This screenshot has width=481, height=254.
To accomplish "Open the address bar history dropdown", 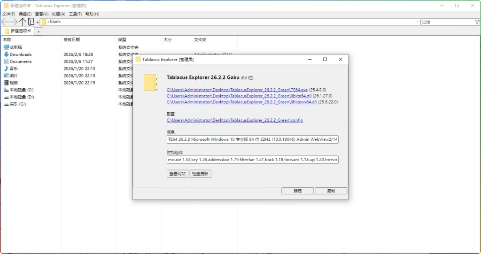I will tap(418, 22).
